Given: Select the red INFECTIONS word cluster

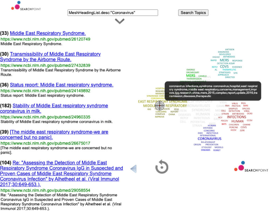Looking at the screenshot, I should (x=236, y=117).
